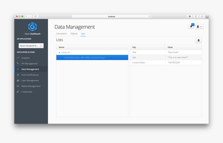Open Analytics in the sidebar
This screenshot has height=143, width=223.
[x=26, y=58]
